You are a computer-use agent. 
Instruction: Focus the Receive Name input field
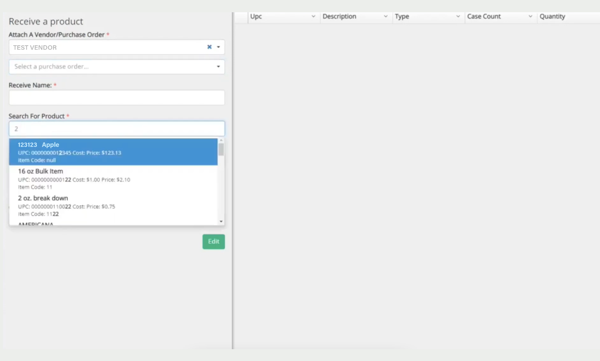tap(117, 98)
